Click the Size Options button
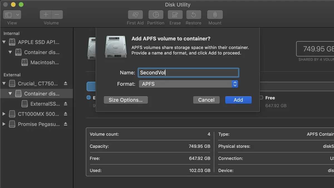The height and width of the screenshot is (188, 334). (126, 100)
